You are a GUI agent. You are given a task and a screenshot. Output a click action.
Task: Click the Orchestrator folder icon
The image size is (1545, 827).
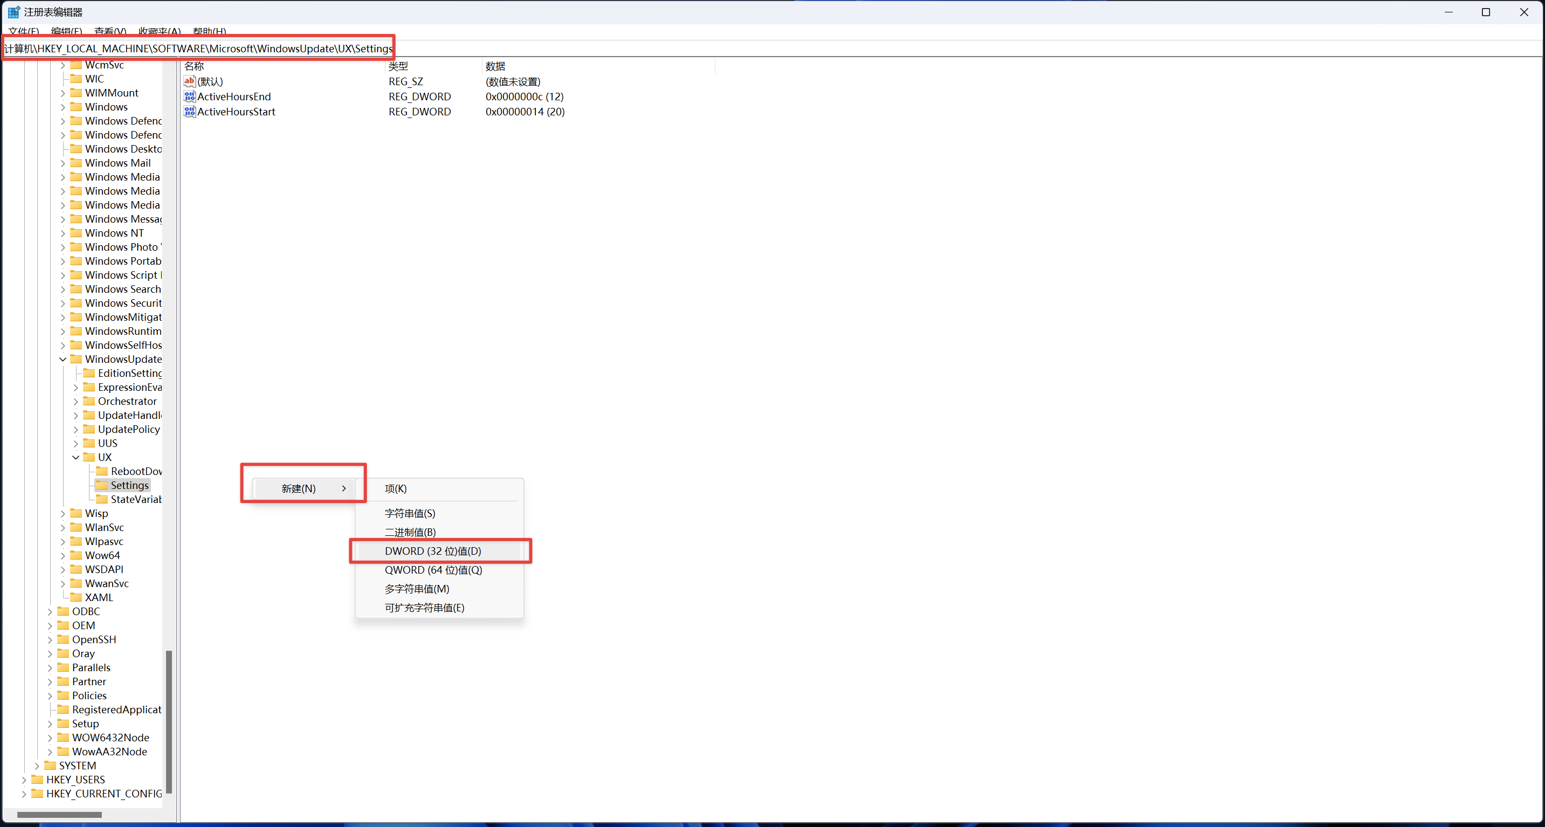[x=89, y=401]
